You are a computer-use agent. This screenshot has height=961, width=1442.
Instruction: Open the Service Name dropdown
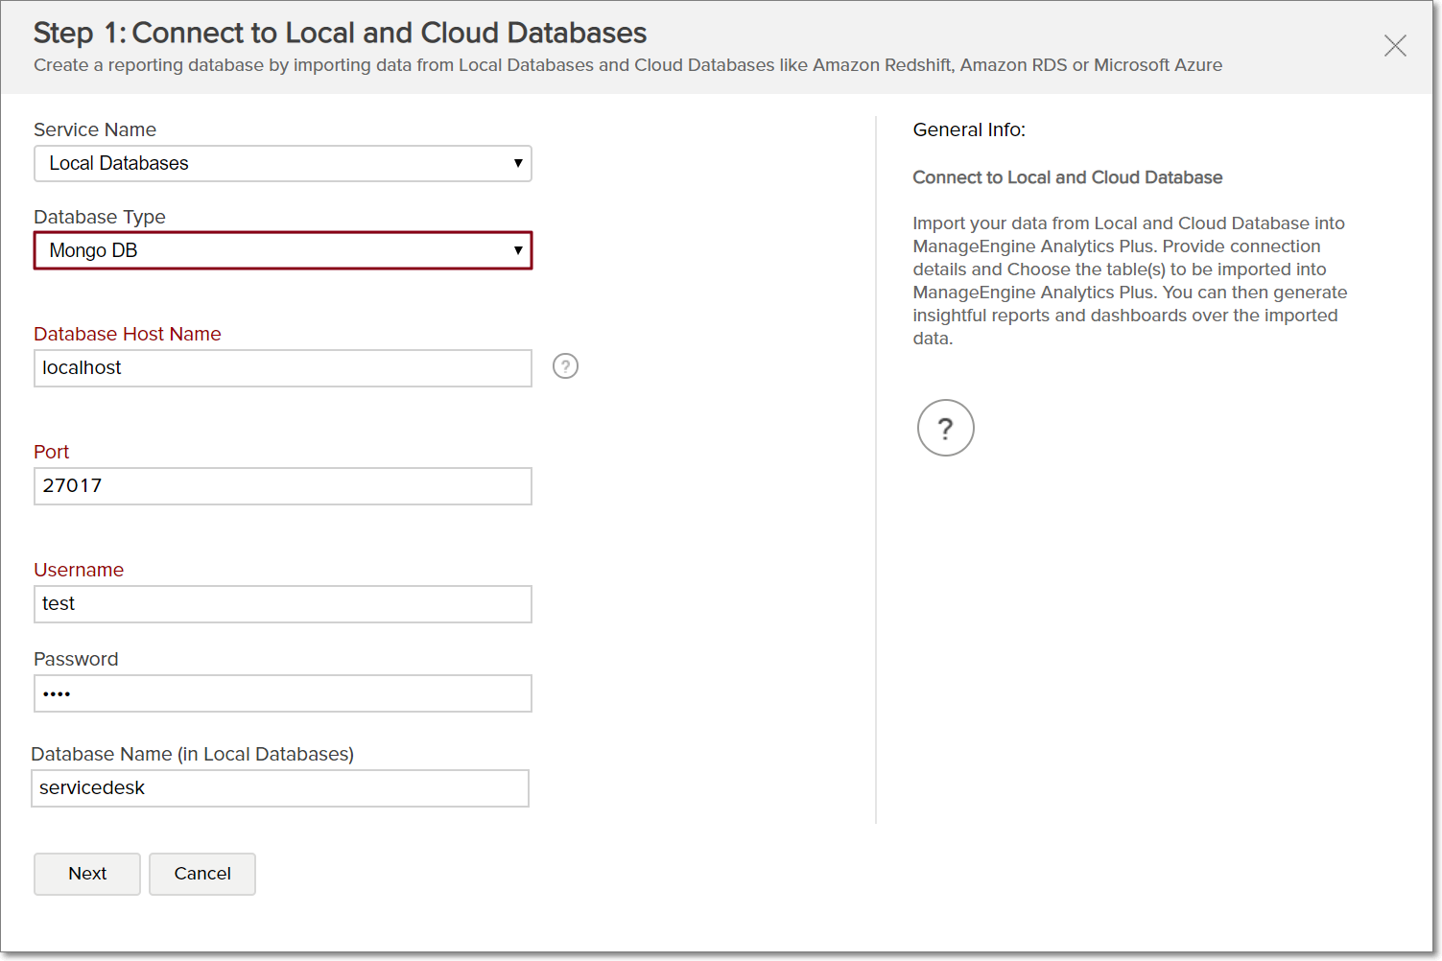click(x=283, y=164)
